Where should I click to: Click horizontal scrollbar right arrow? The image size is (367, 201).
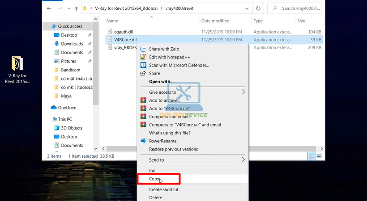click(322, 149)
